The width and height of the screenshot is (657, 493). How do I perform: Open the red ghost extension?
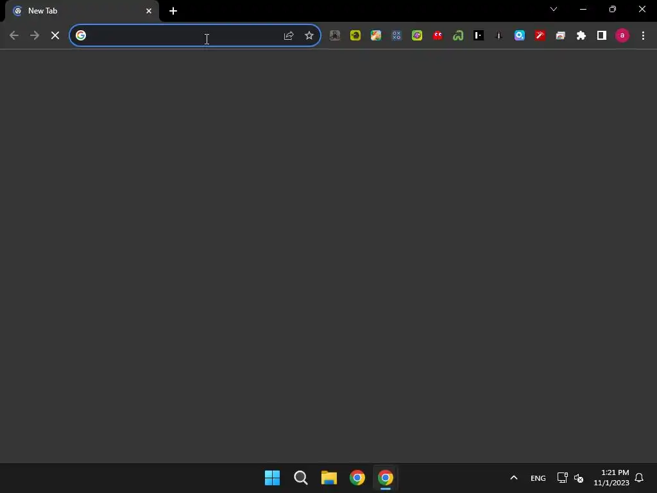coord(438,36)
